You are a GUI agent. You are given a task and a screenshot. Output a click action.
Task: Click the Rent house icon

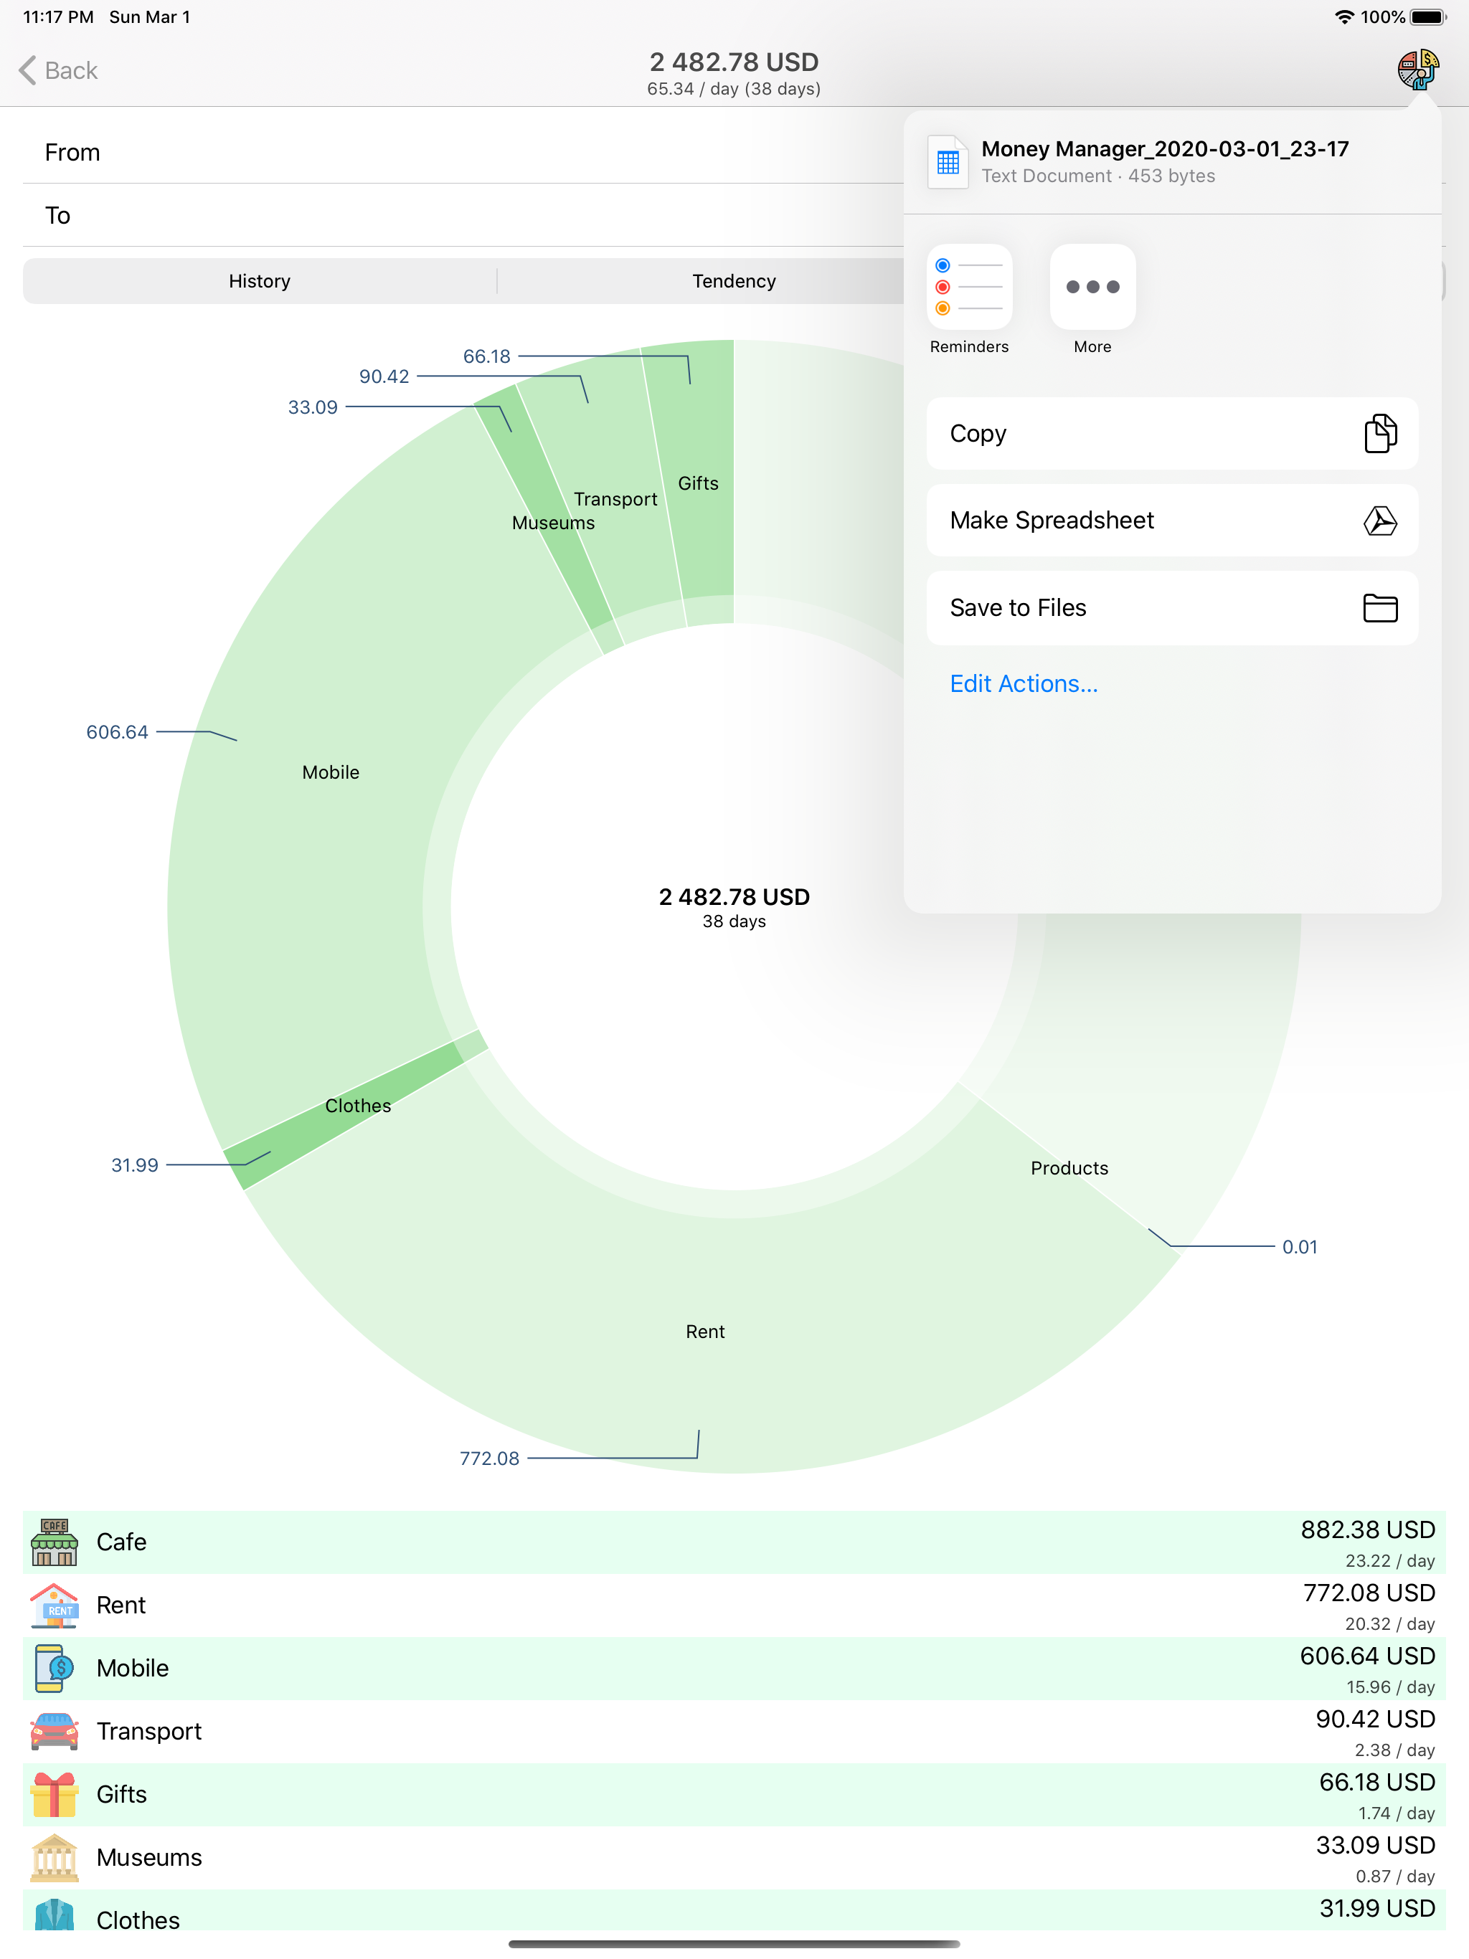click(54, 1605)
